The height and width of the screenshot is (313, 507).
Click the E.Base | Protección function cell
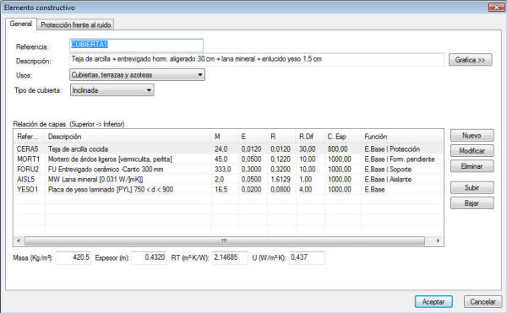pos(392,149)
